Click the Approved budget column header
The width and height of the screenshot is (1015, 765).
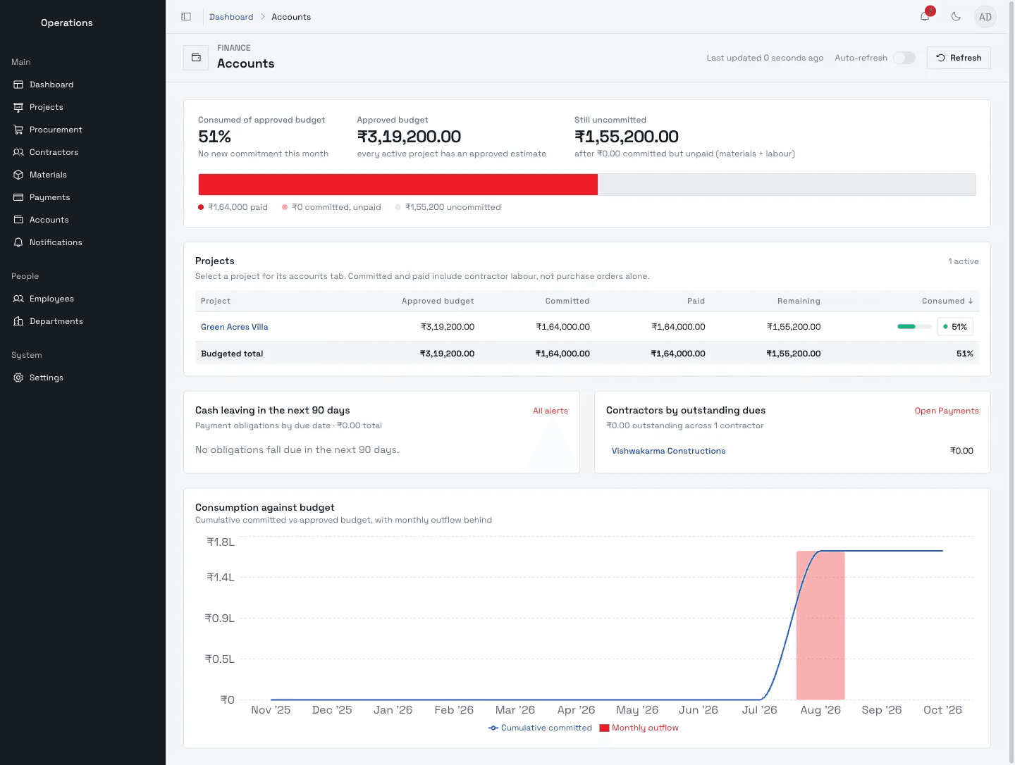pos(438,301)
